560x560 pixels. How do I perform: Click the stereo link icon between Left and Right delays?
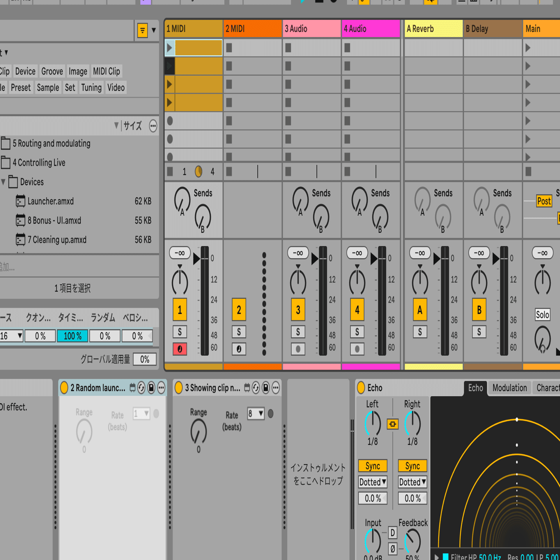click(392, 424)
